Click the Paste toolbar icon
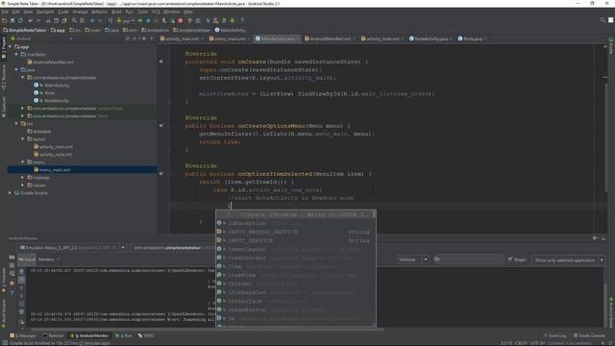 click(64, 20)
